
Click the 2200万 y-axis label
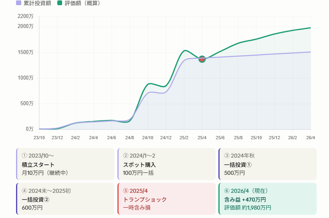pos(26,16)
